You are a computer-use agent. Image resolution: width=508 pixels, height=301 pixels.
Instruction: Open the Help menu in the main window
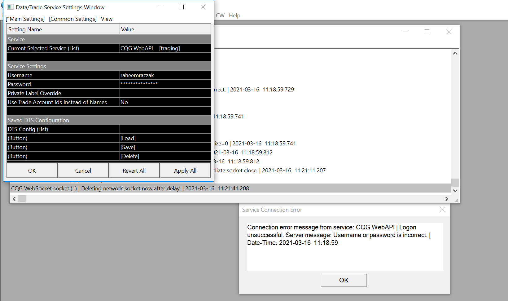[x=234, y=15]
